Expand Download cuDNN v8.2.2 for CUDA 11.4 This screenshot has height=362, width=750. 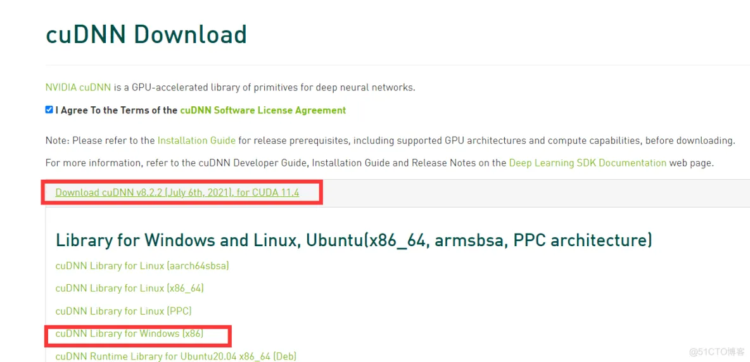[x=177, y=192]
